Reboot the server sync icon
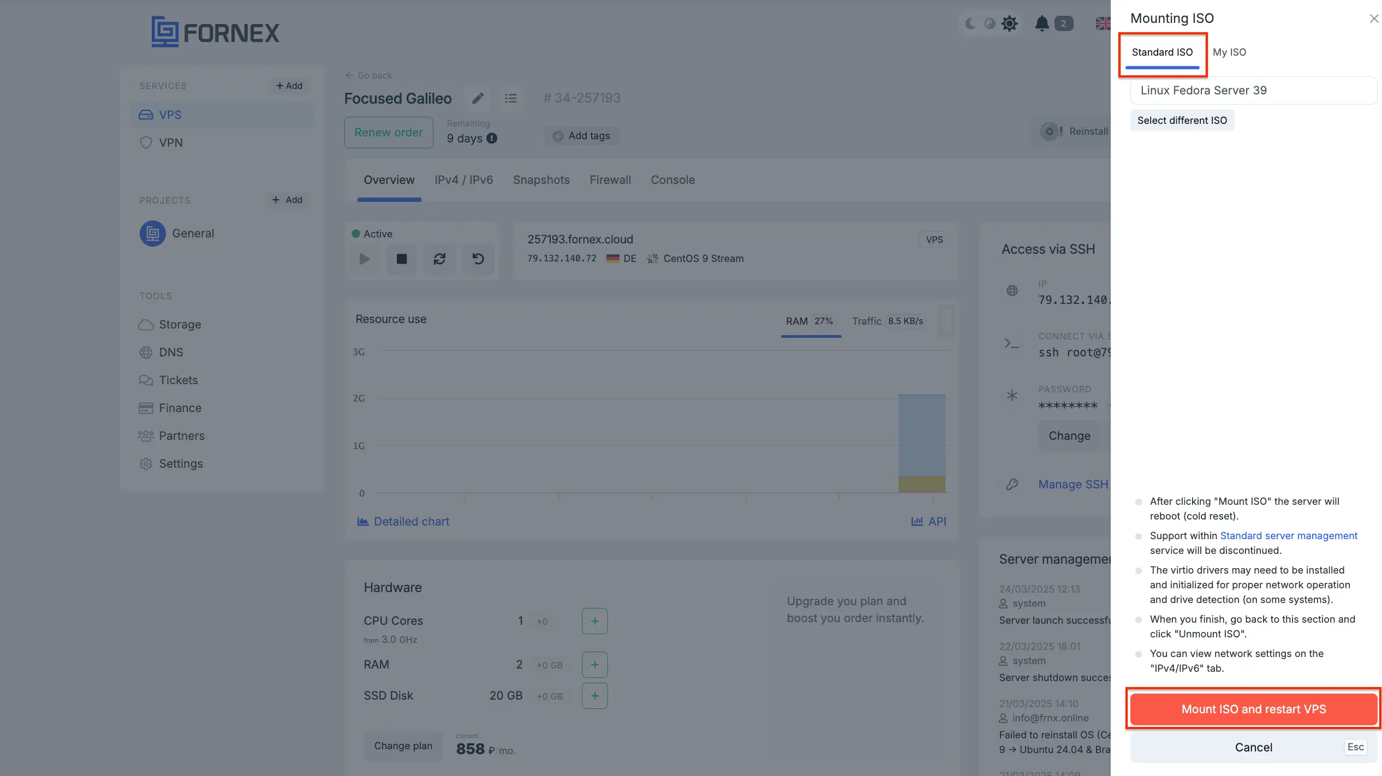 pos(439,259)
